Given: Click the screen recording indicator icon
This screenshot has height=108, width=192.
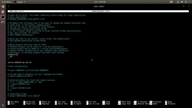Looking at the screenshot, I should click(171, 2).
